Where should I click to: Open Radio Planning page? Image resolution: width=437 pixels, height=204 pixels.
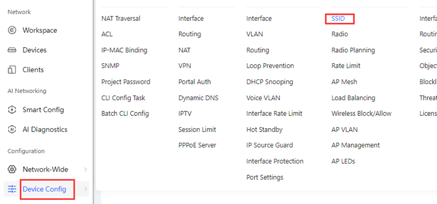[x=353, y=50]
